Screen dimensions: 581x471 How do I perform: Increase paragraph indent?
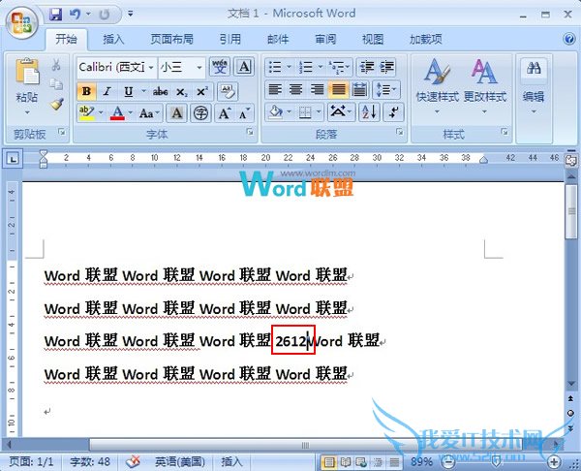pos(386,67)
